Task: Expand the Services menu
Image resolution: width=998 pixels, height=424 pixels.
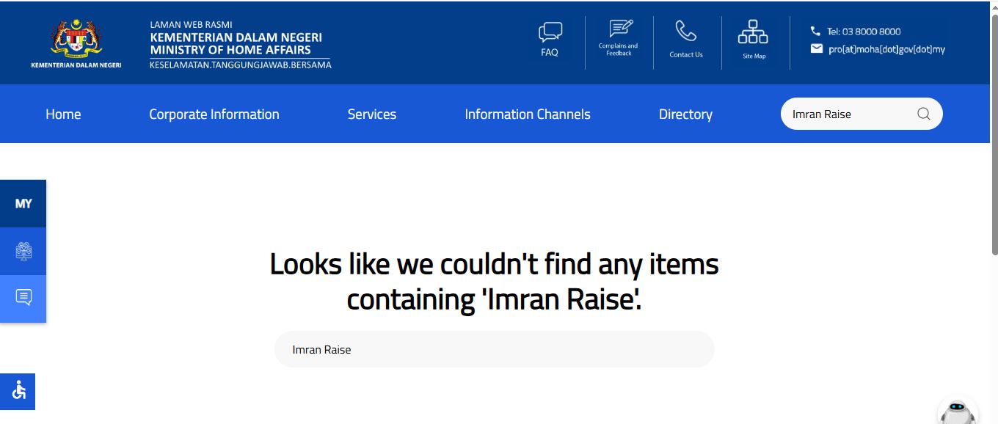Action: click(371, 114)
